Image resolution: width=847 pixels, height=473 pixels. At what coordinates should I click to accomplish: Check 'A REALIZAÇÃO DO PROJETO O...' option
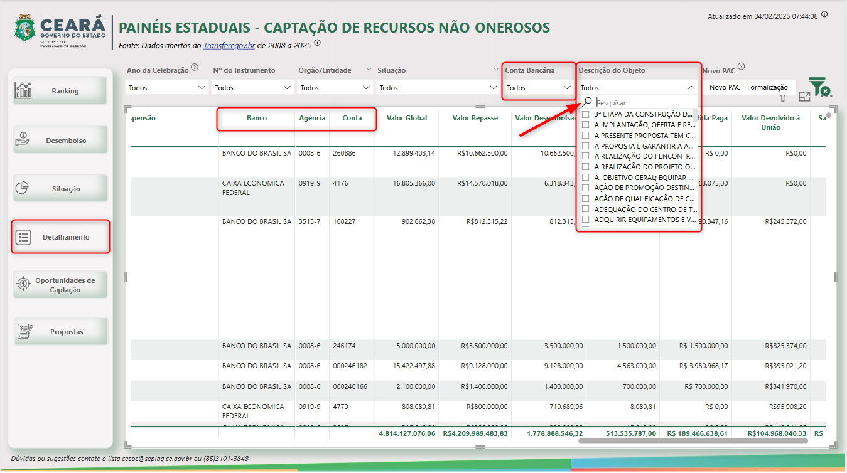pyautogui.click(x=586, y=167)
